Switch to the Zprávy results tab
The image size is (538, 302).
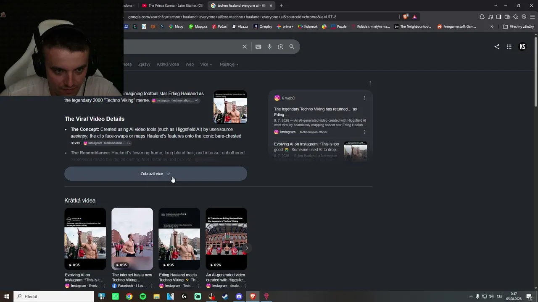(144, 64)
